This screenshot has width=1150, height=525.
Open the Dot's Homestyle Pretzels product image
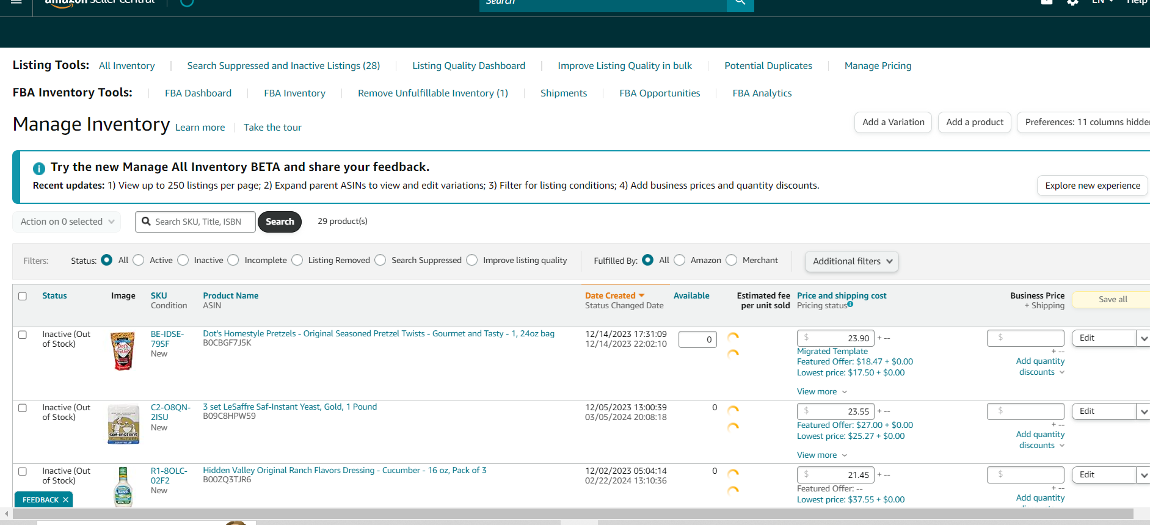[123, 351]
